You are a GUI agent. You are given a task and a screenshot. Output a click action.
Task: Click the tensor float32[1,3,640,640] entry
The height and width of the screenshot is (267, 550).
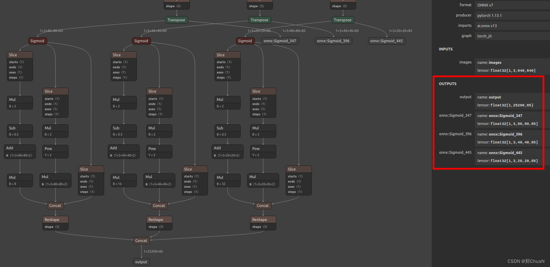click(512, 71)
